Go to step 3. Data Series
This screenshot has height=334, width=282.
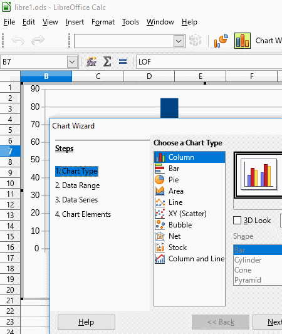coord(76,200)
